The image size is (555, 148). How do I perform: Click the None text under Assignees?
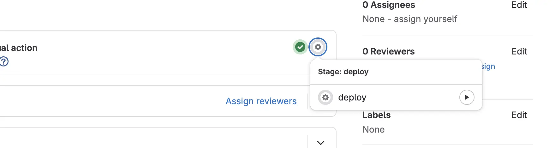[373, 19]
